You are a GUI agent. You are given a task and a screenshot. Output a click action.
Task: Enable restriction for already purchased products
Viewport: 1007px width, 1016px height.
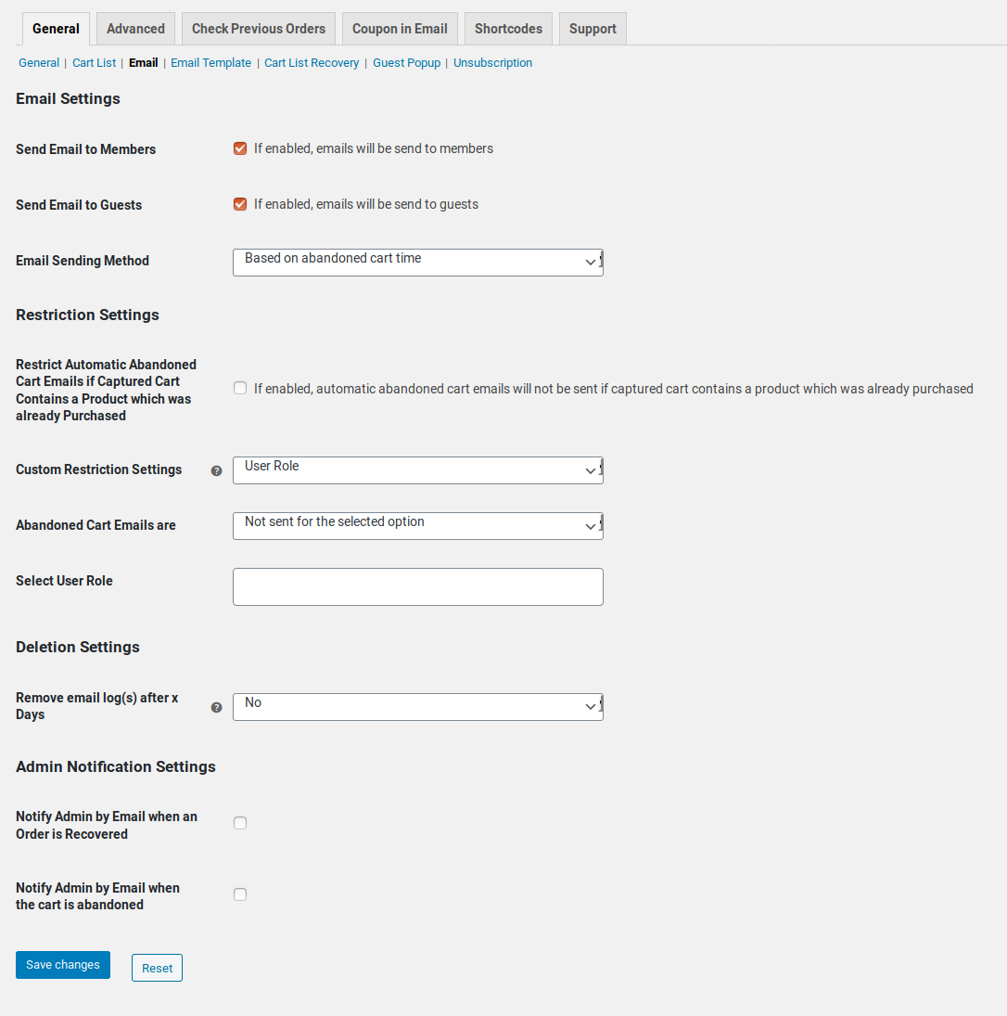[x=240, y=389]
